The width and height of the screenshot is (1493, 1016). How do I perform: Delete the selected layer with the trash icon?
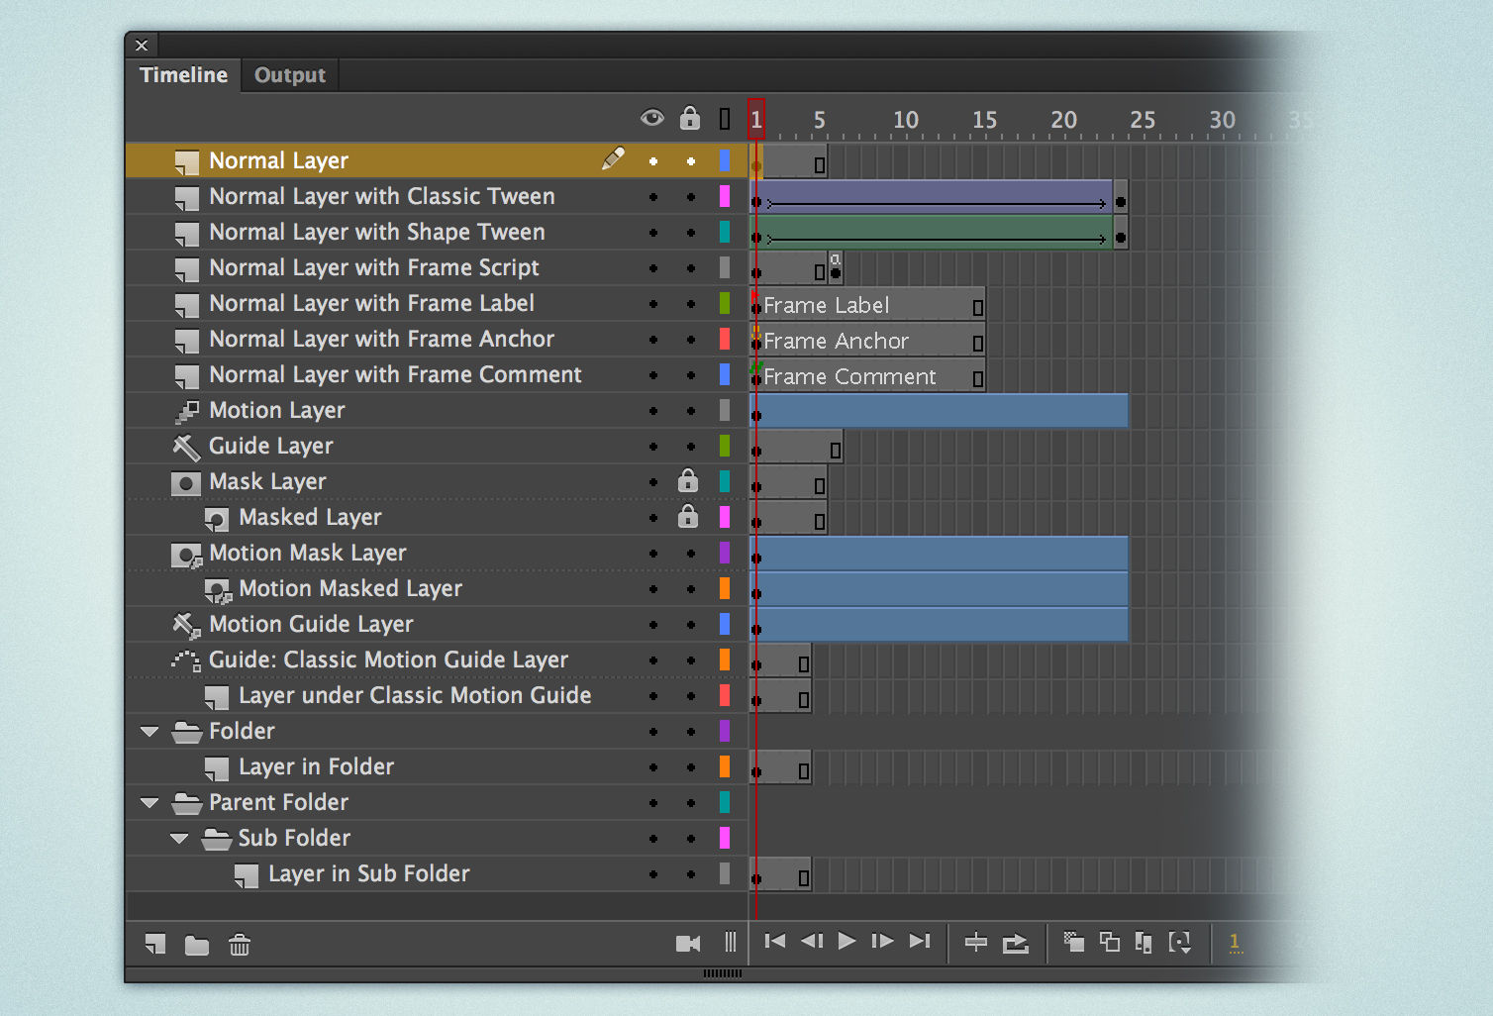(x=239, y=945)
